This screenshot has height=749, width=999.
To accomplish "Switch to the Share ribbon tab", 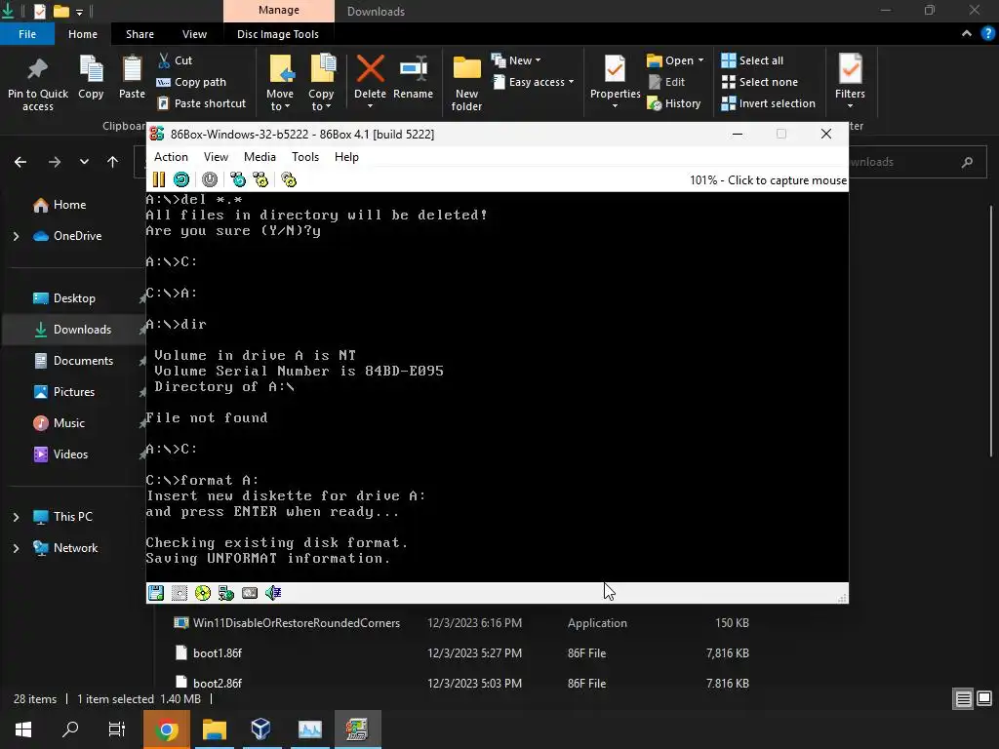I will pos(140,34).
